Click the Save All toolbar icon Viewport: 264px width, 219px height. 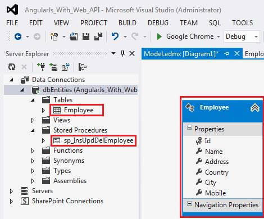point(98,36)
